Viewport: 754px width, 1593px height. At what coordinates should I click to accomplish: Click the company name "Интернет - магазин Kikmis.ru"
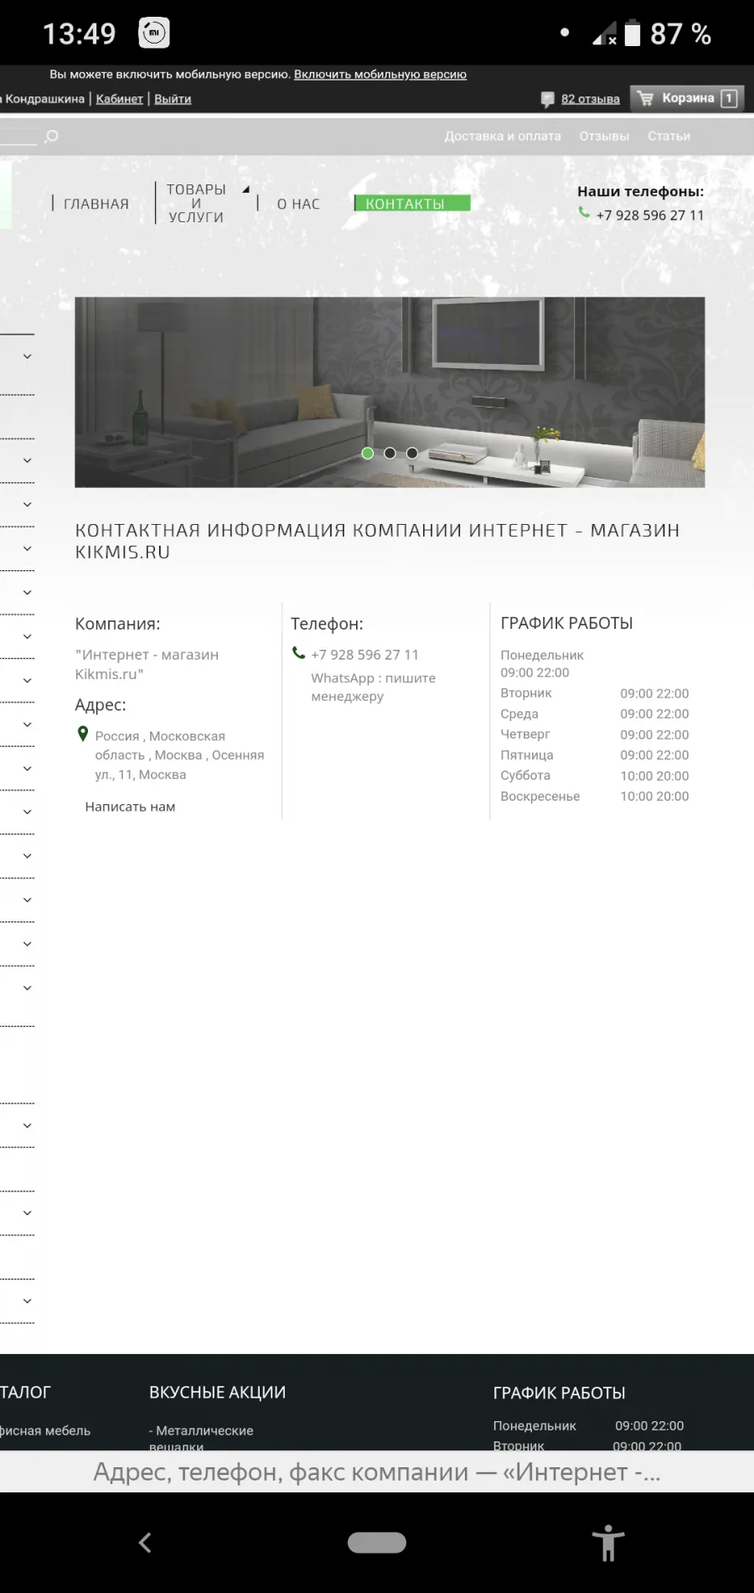(147, 664)
